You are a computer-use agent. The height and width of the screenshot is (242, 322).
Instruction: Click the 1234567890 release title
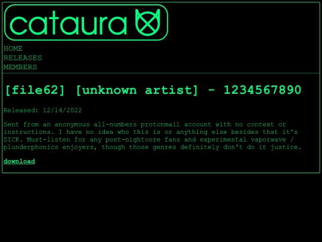(x=262, y=90)
